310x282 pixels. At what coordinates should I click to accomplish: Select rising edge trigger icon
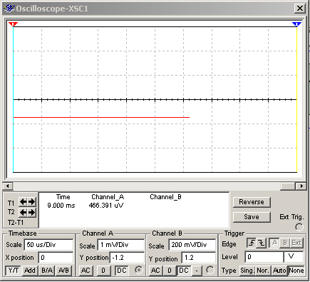(252, 243)
